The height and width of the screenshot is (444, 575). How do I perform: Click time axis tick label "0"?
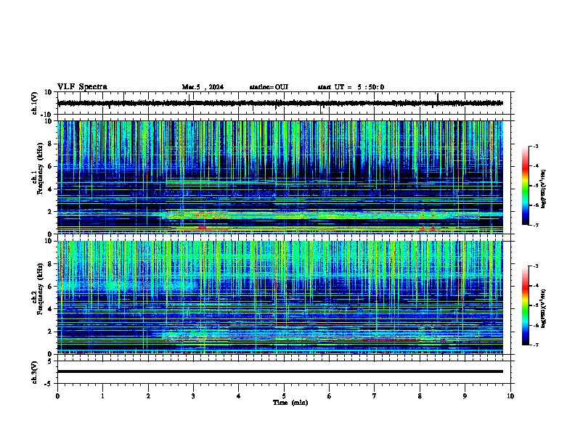tap(57, 396)
